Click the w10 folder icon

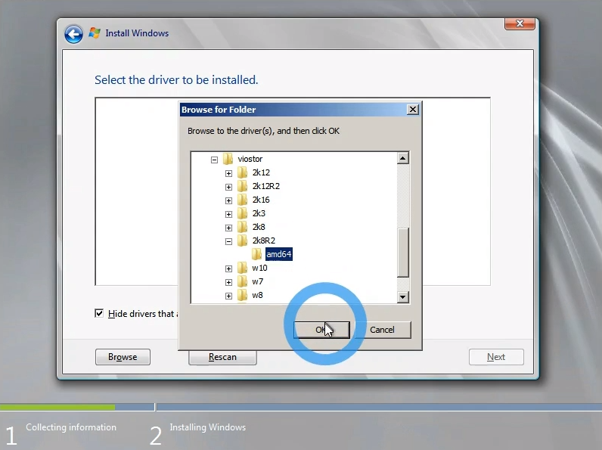tap(242, 268)
